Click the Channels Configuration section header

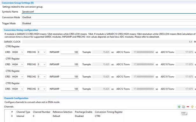pos(16,98)
